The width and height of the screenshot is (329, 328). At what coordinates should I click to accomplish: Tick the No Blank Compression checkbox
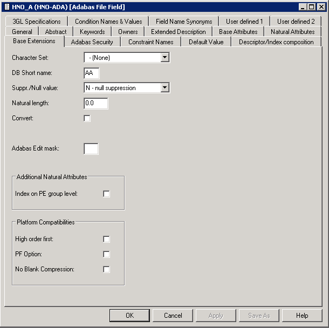[x=106, y=269]
